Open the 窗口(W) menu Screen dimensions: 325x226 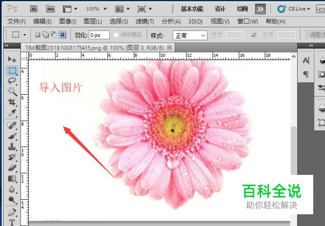[248, 22]
